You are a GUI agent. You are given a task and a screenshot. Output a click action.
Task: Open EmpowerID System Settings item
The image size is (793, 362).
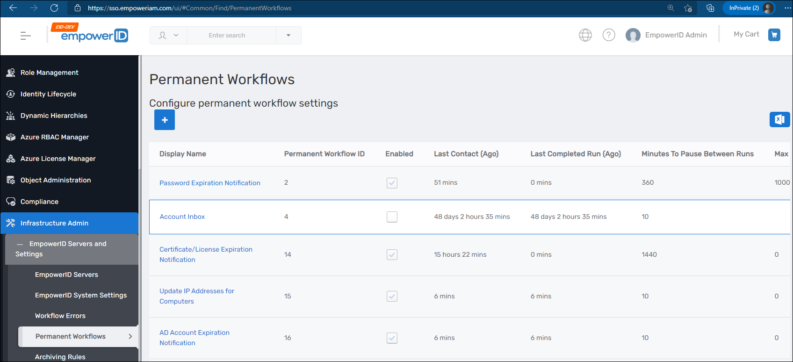coord(81,295)
